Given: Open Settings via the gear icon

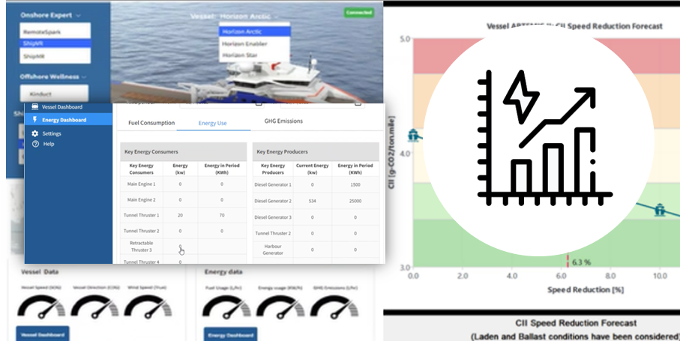Looking at the screenshot, I should click(34, 133).
